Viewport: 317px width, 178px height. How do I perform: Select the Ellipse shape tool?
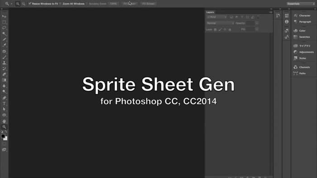pos(4,115)
